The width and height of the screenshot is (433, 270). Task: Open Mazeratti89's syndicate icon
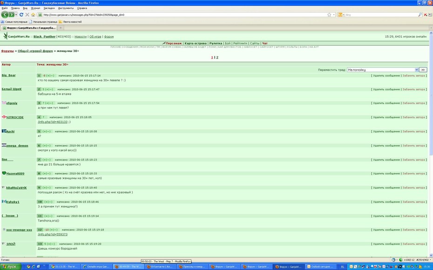[4, 173]
